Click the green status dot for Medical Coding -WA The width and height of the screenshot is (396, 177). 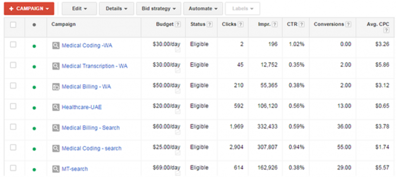pyautogui.click(x=34, y=46)
